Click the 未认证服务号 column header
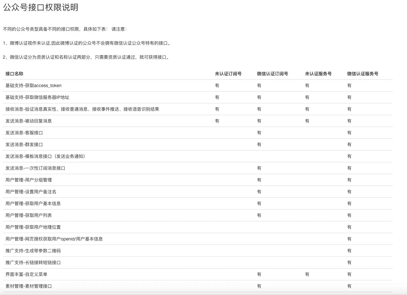The image size is (407, 295). [x=318, y=74]
